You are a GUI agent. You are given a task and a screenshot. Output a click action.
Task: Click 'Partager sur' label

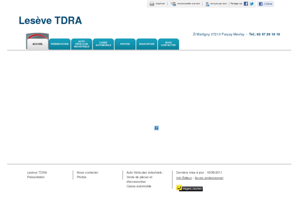click(x=236, y=4)
